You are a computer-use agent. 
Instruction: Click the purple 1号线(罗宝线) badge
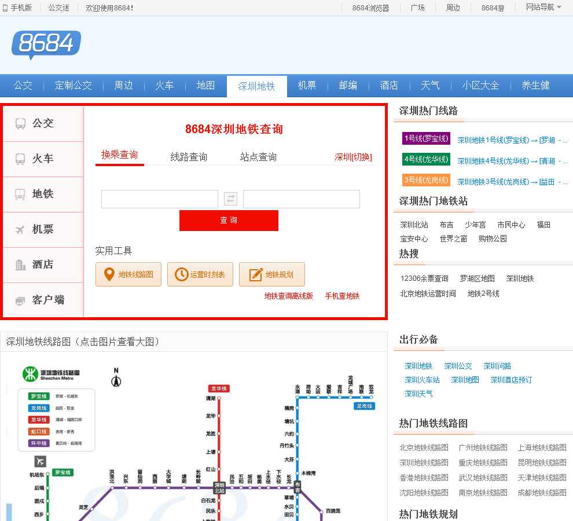(x=426, y=138)
